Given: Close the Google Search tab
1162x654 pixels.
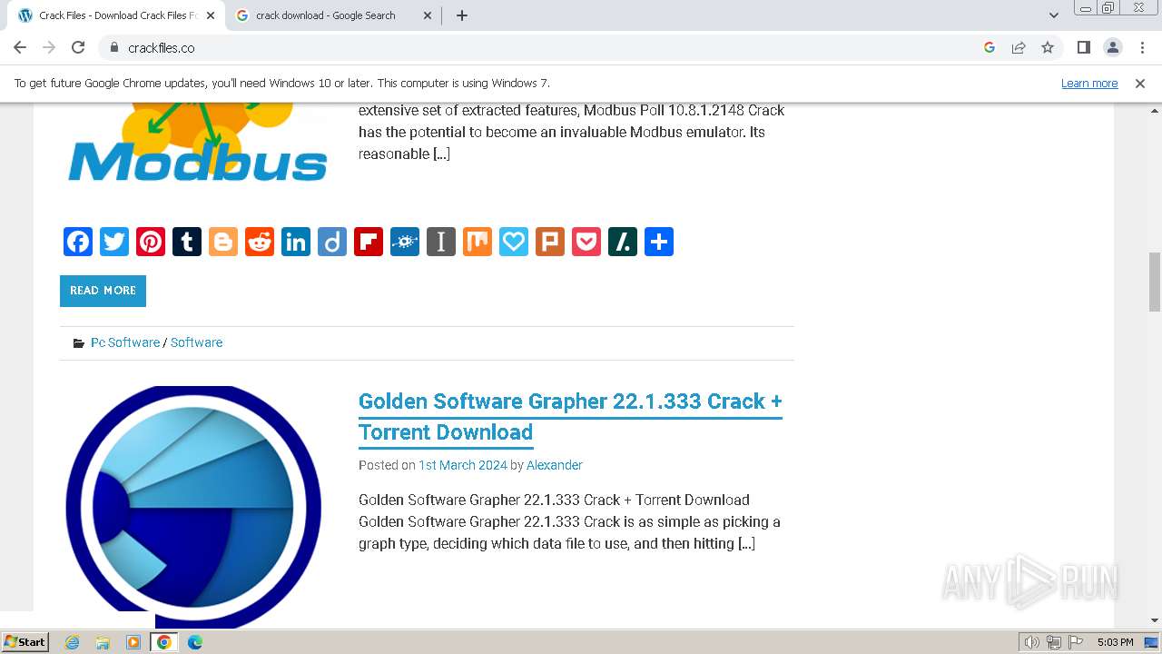Looking at the screenshot, I should [x=428, y=15].
